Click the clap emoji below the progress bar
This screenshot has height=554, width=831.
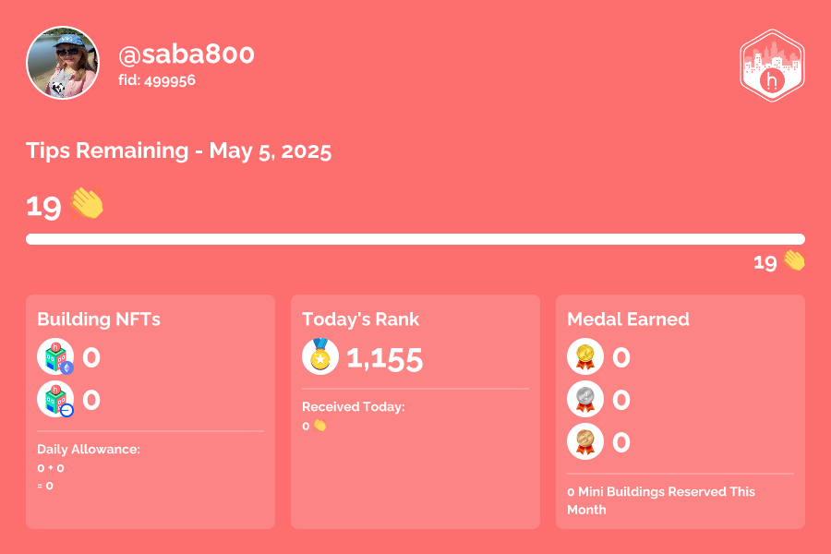coord(794,260)
